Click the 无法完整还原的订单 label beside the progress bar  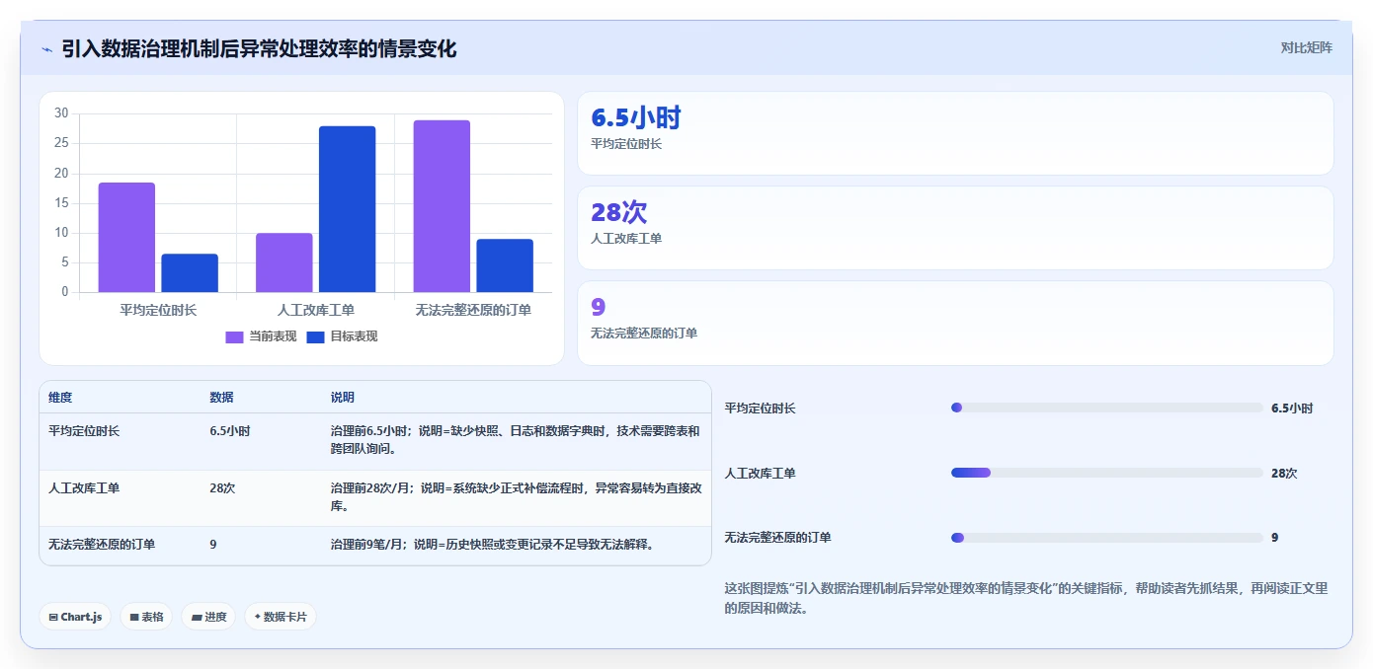[x=778, y=538]
